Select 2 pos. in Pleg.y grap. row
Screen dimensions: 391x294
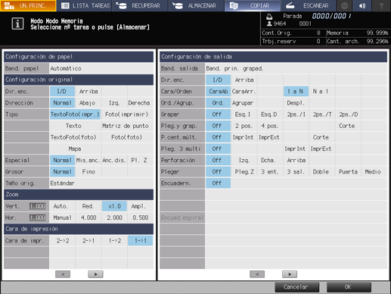pos(244,126)
